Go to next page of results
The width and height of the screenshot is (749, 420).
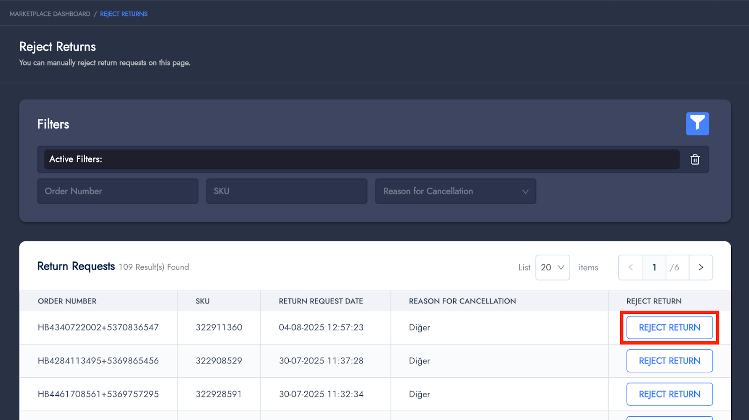click(x=700, y=267)
